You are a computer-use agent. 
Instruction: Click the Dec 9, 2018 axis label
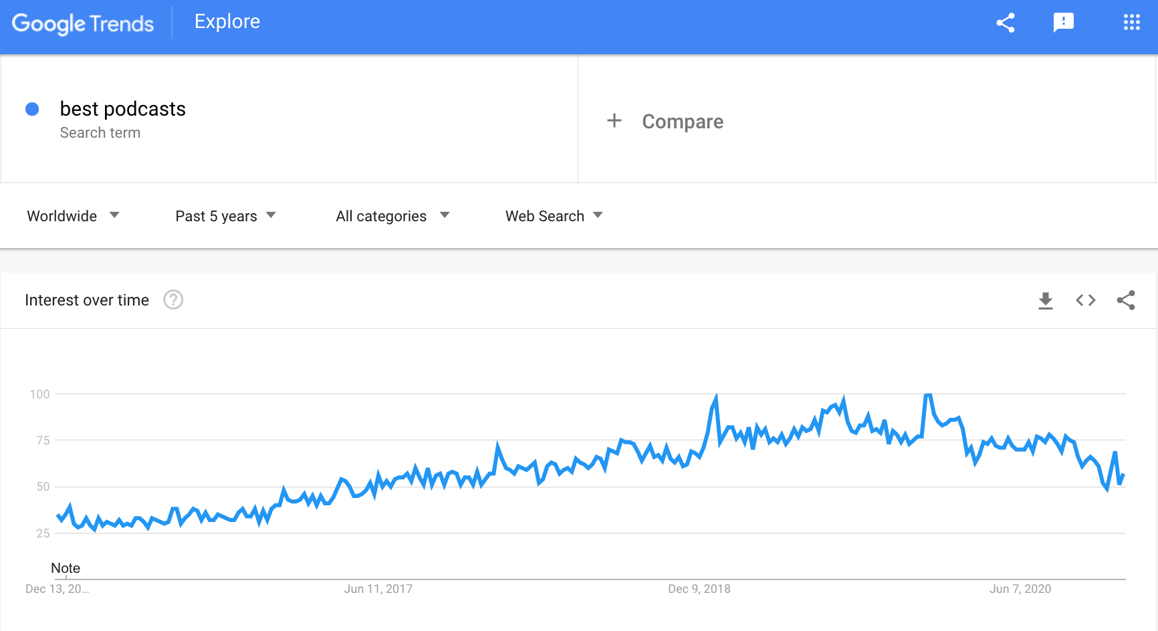point(699,589)
